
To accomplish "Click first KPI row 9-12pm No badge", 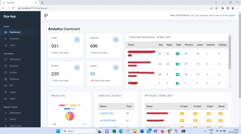I will point(182,113).
